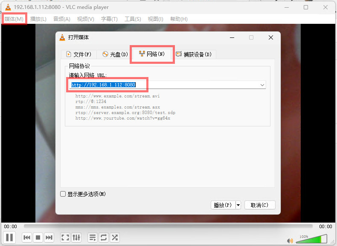Open the 捕获设备(D) tab
Viewport: 337px width, 246px height.
pos(193,54)
